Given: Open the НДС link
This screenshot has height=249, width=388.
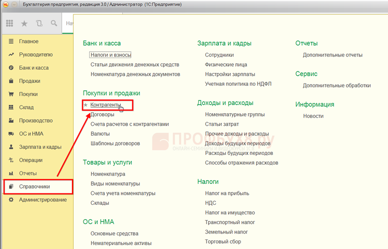Looking at the screenshot, I should coord(211,203).
